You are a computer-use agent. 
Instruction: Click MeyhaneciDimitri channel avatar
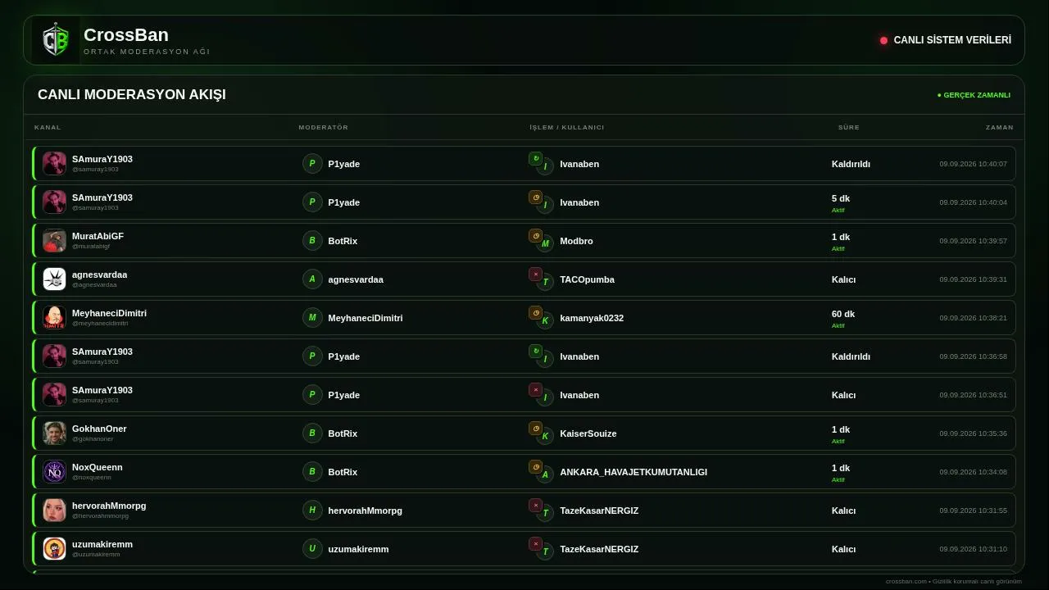pos(54,318)
